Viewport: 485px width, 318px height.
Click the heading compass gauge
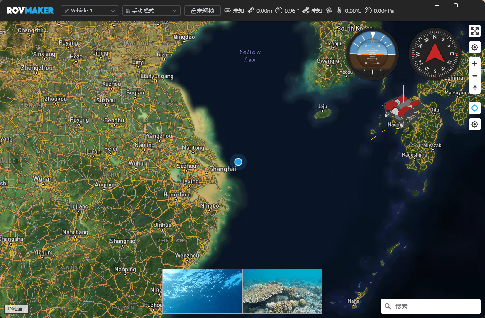[435, 54]
